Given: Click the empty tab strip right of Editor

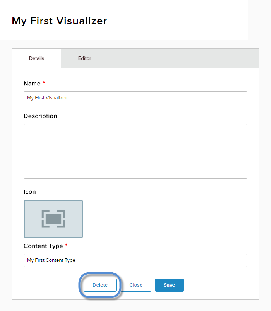Looking at the screenshot, I should click(x=178, y=58).
